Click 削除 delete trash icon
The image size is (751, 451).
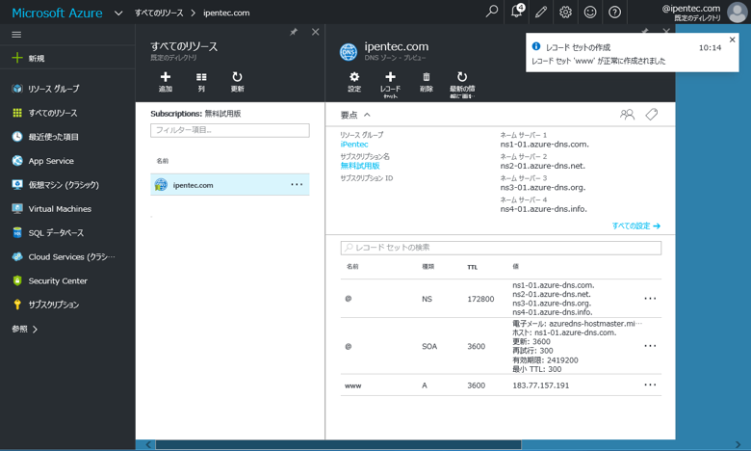click(427, 82)
